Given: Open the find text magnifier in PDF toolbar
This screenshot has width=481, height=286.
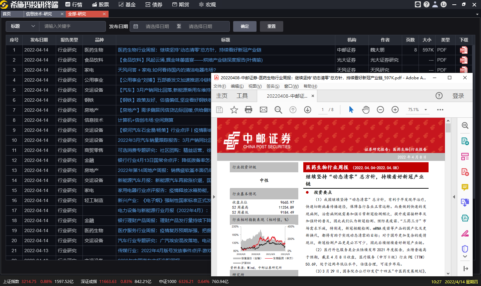Looking at the screenshot, I should coord(278,110).
